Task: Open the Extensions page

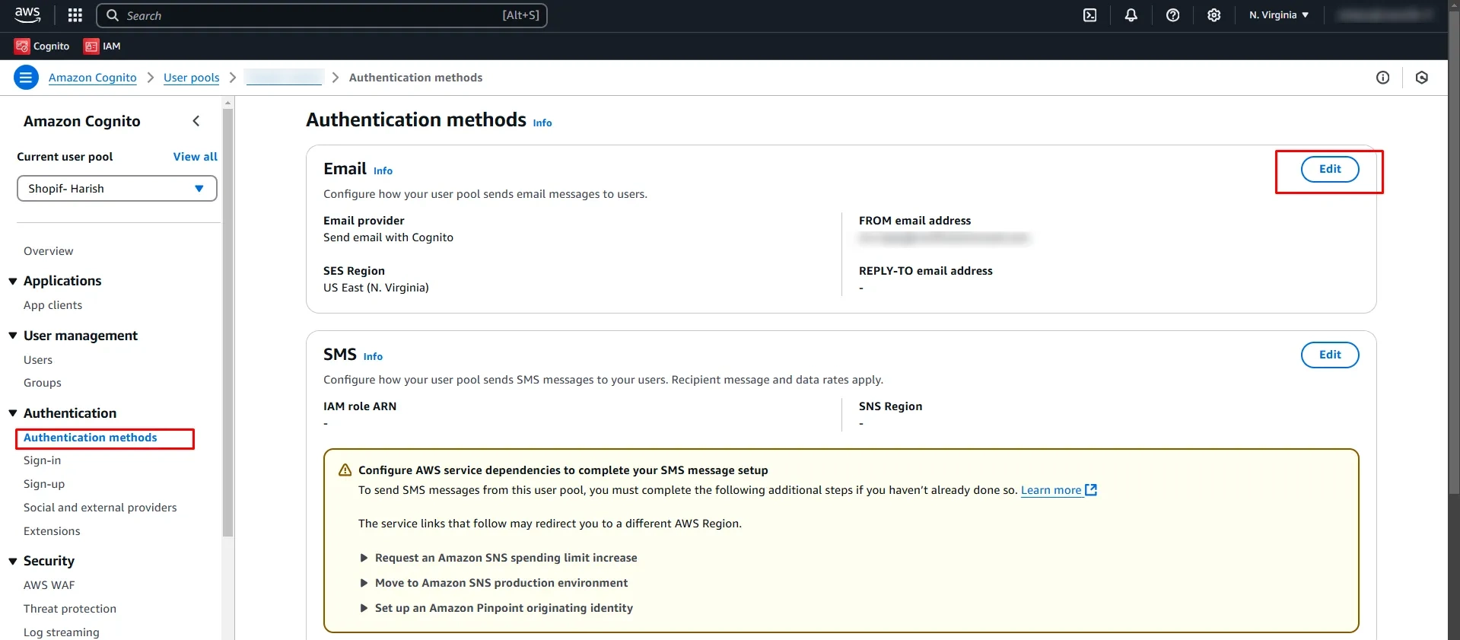Action: tap(52, 531)
